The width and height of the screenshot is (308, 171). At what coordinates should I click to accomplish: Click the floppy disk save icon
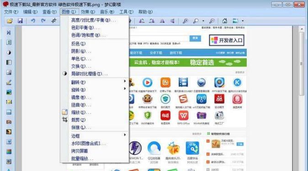tap(20, 21)
